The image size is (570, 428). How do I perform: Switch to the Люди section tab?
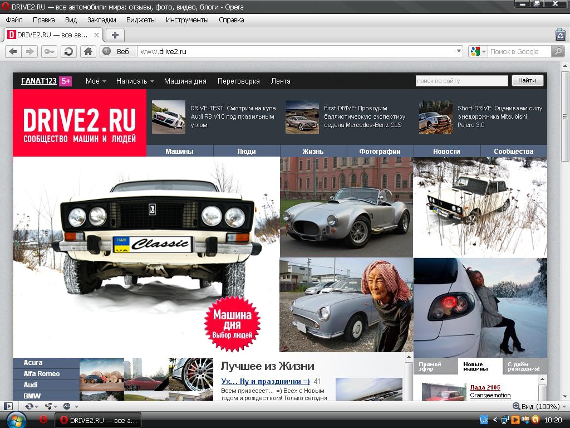(247, 151)
